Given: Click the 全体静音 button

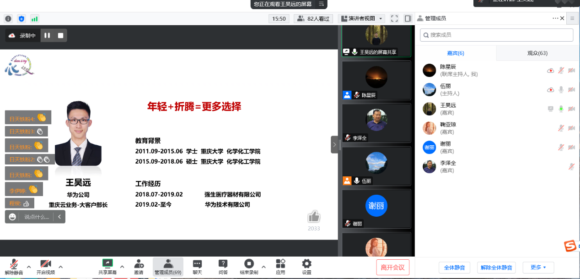Looking at the screenshot, I should coord(455,268).
